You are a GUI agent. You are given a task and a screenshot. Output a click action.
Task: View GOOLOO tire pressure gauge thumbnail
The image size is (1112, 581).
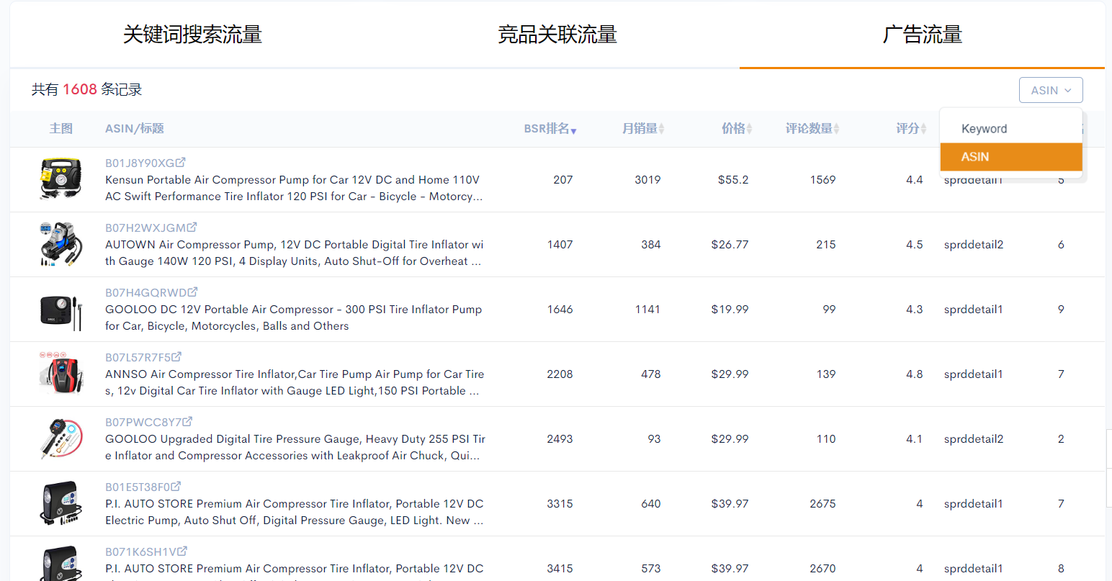tap(60, 438)
